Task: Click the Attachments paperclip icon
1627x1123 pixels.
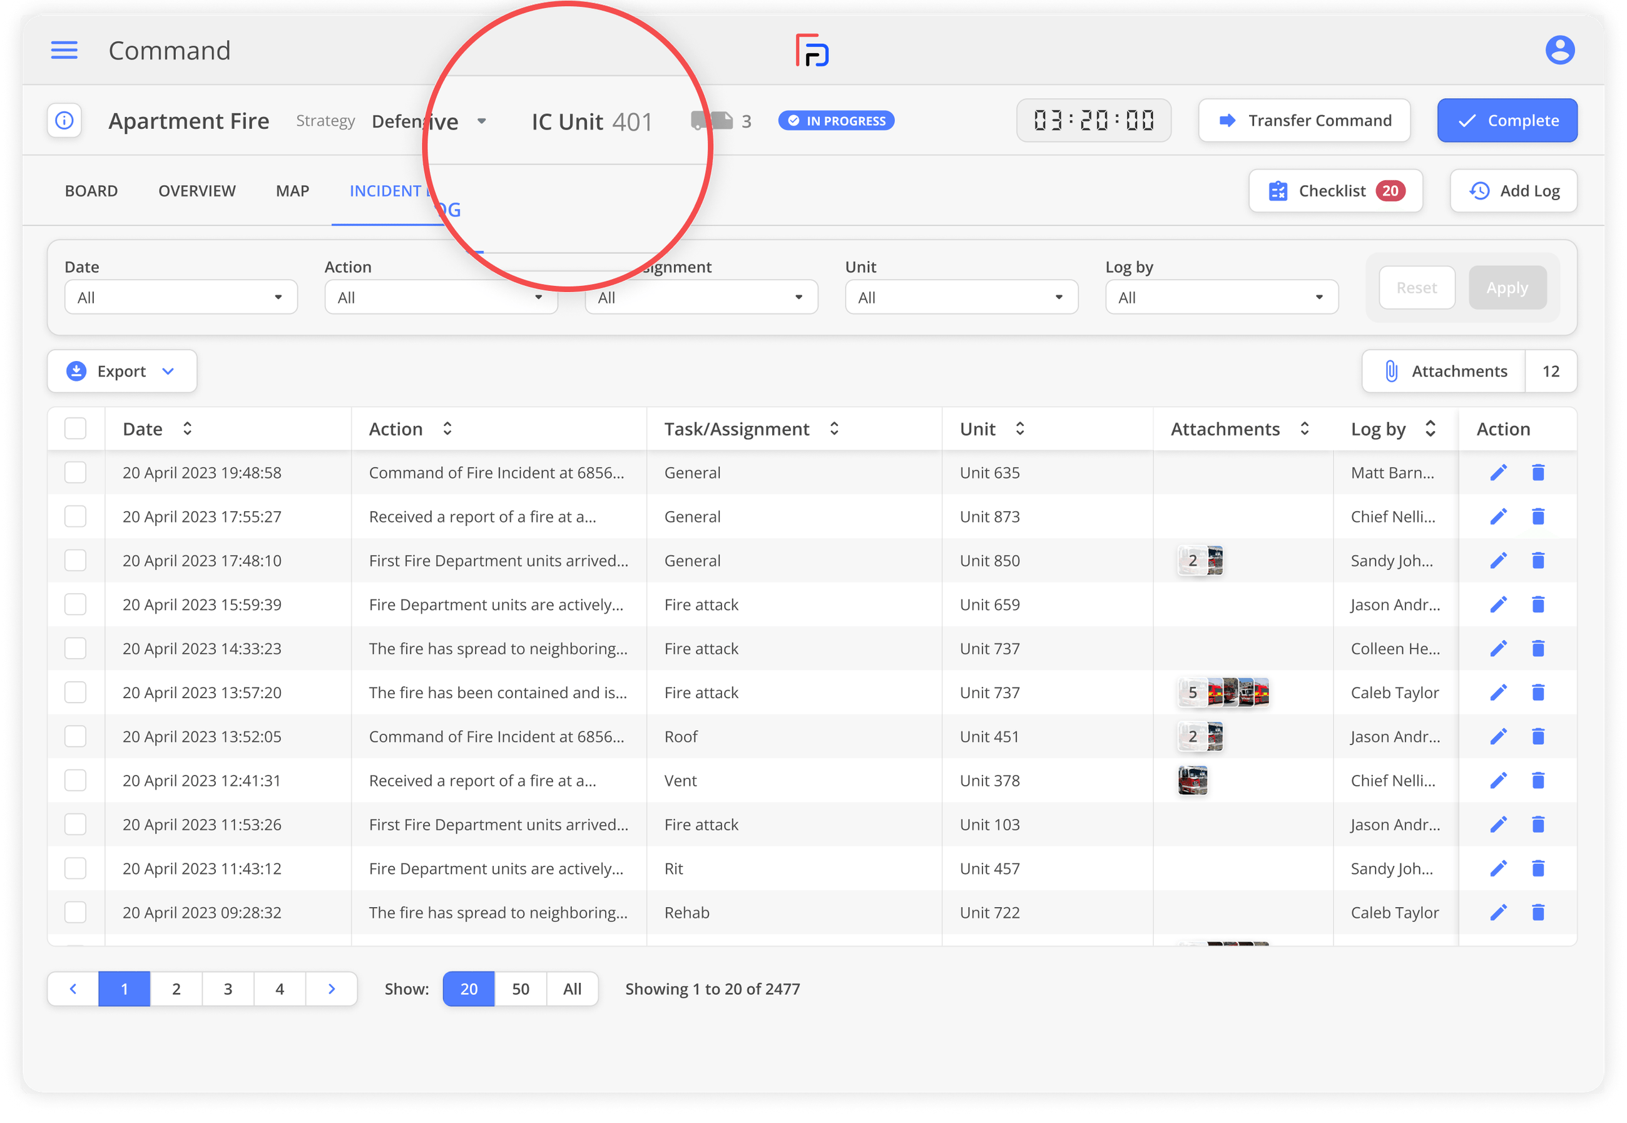Action: click(1391, 371)
